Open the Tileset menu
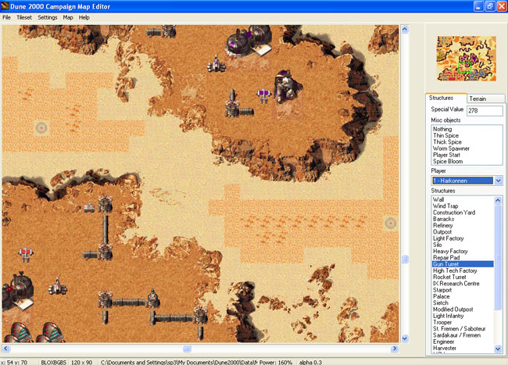The width and height of the screenshot is (508, 365). tap(24, 17)
